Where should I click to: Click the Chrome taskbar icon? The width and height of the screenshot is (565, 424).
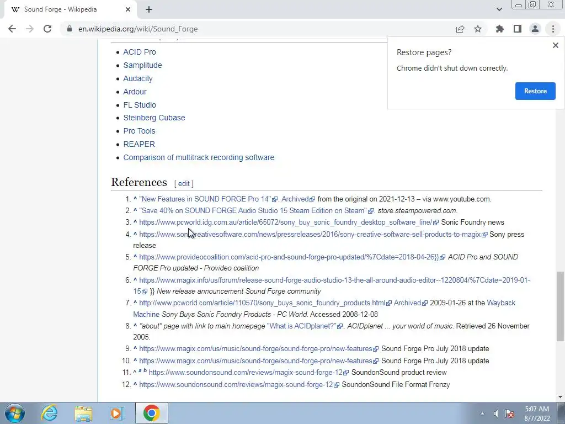(152, 413)
